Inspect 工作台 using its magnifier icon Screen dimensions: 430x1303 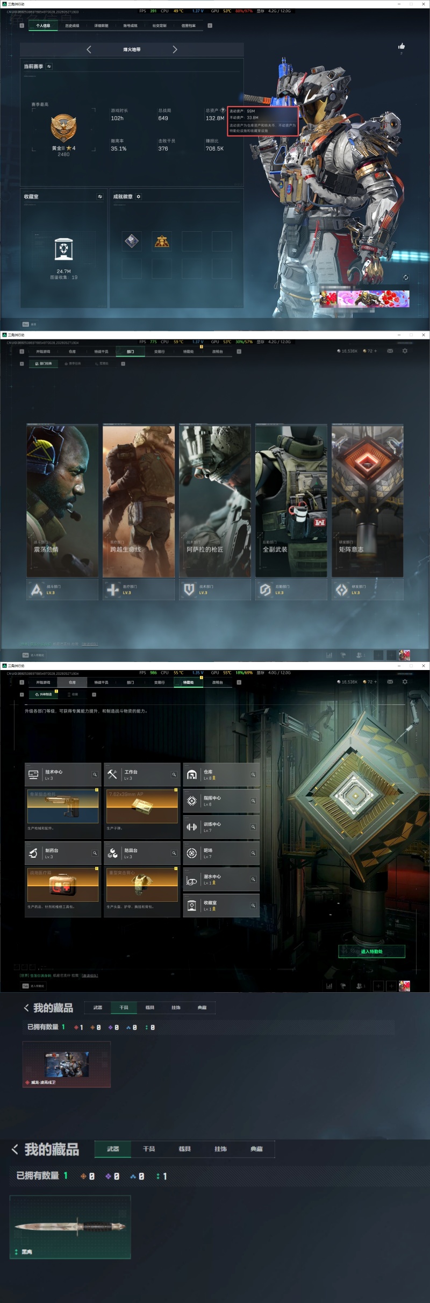174,775
